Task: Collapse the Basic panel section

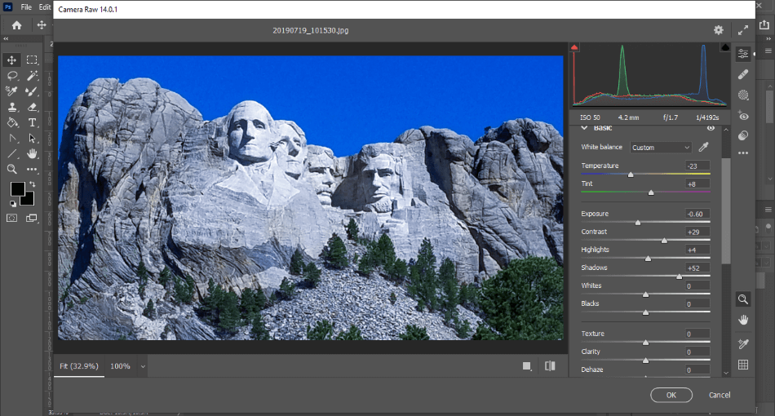Action: [x=584, y=128]
